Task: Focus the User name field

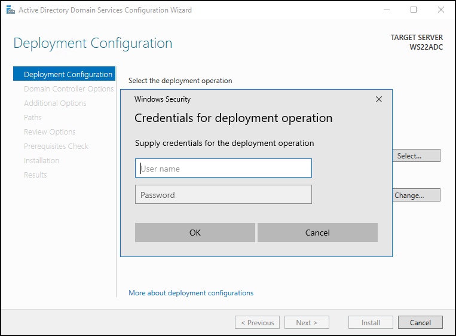Action: (x=224, y=168)
